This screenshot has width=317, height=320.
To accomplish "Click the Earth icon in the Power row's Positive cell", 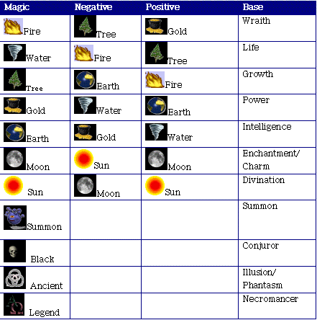I will 156,106.
